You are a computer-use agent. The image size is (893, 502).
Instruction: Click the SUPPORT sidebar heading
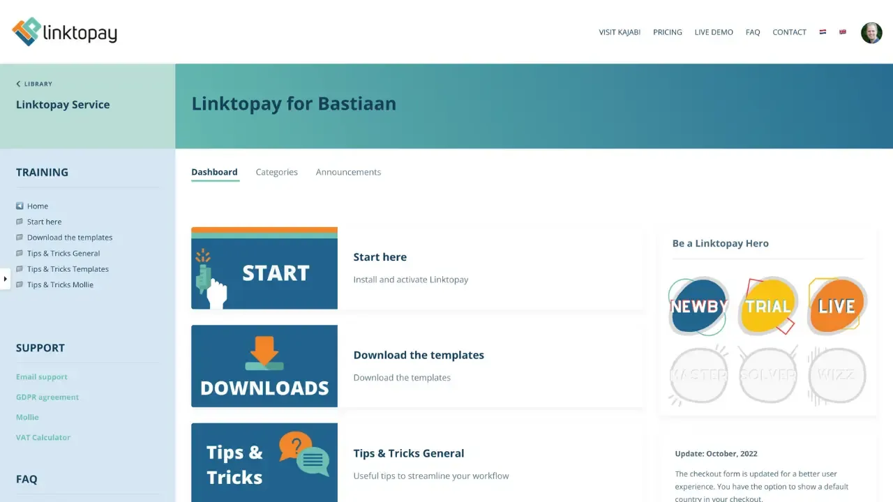click(40, 348)
